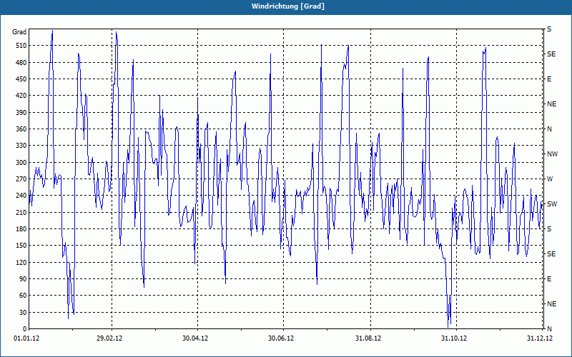Select the 240 value on the left axis
Image resolution: width=572 pixels, height=357 pixels.
(x=21, y=196)
